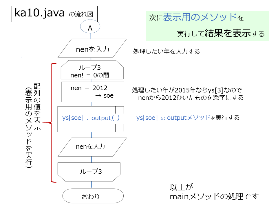278x208 pixels.
Task: Select the text 処理したい年を入力する
Action: pos(167,51)
